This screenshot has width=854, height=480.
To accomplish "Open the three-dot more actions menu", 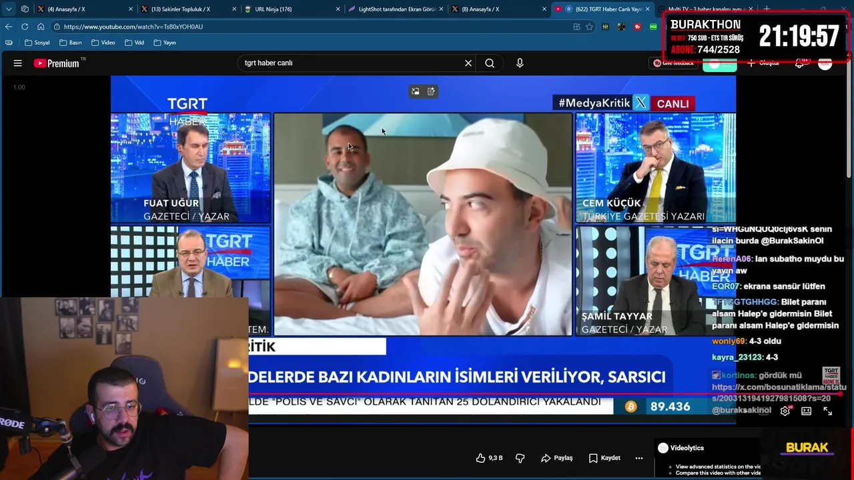I will (x=639, y=458).
